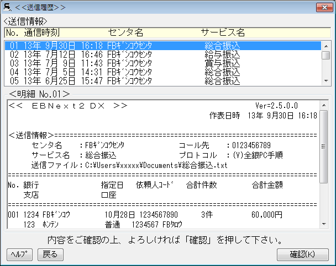Click the application icon in the title bar

pos(7,7)
